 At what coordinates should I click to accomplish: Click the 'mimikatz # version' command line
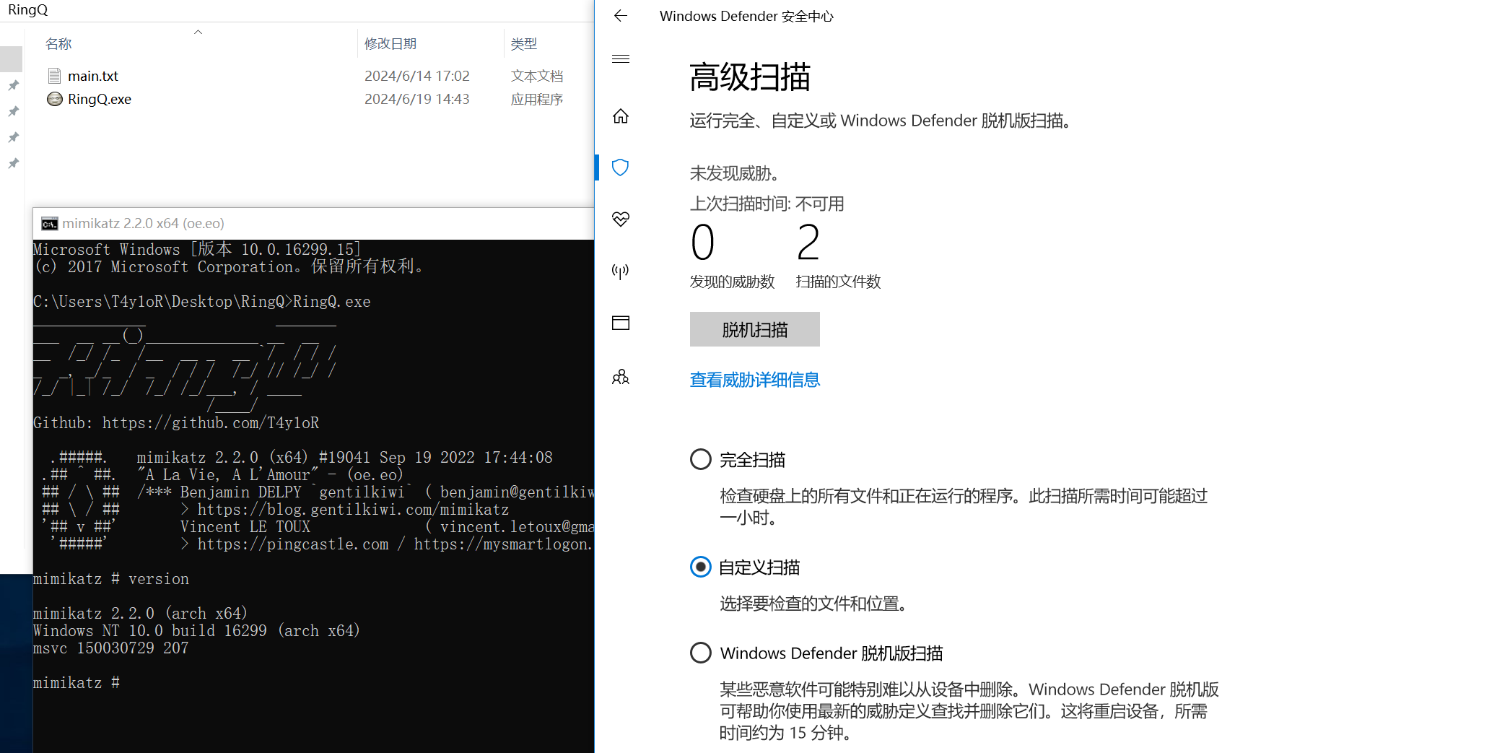[111, 578]
